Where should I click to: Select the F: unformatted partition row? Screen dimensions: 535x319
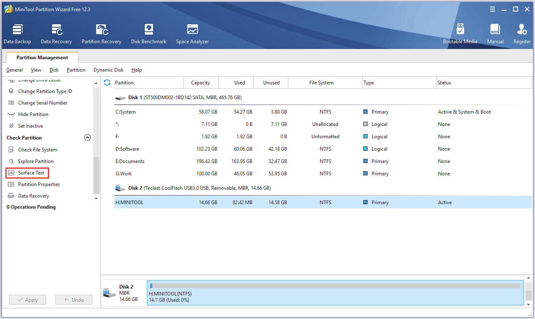click(x=323, y=137)
